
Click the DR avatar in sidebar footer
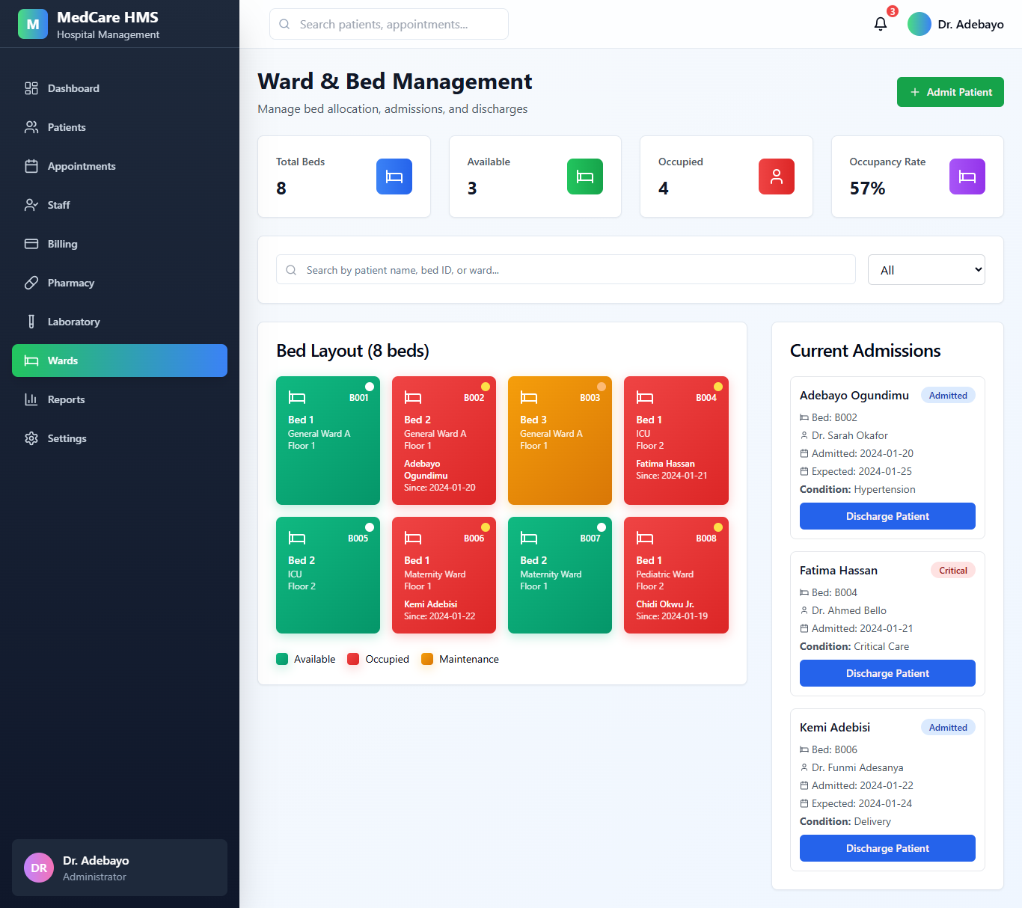point(39,868)
